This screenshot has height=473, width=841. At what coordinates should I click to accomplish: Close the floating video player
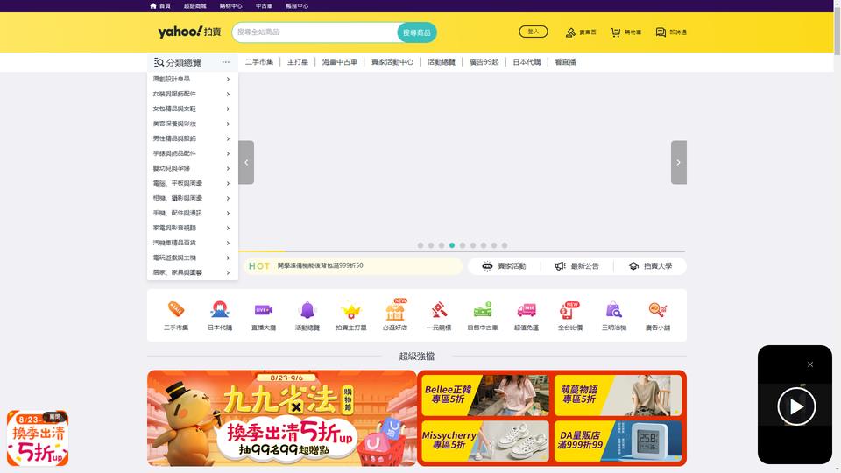click(x=809, y=364)
